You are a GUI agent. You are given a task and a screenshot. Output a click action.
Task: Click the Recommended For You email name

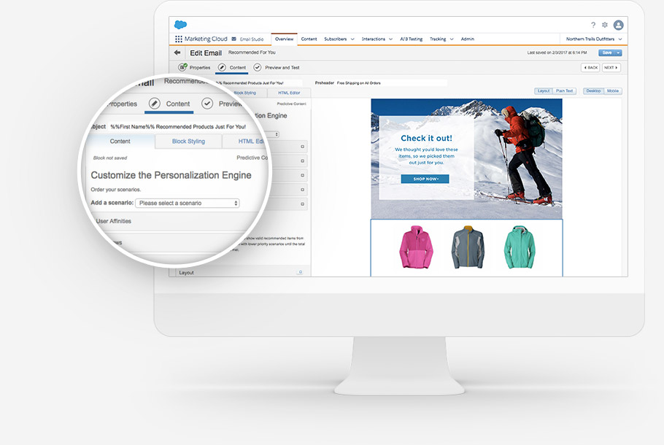(252, 53)
